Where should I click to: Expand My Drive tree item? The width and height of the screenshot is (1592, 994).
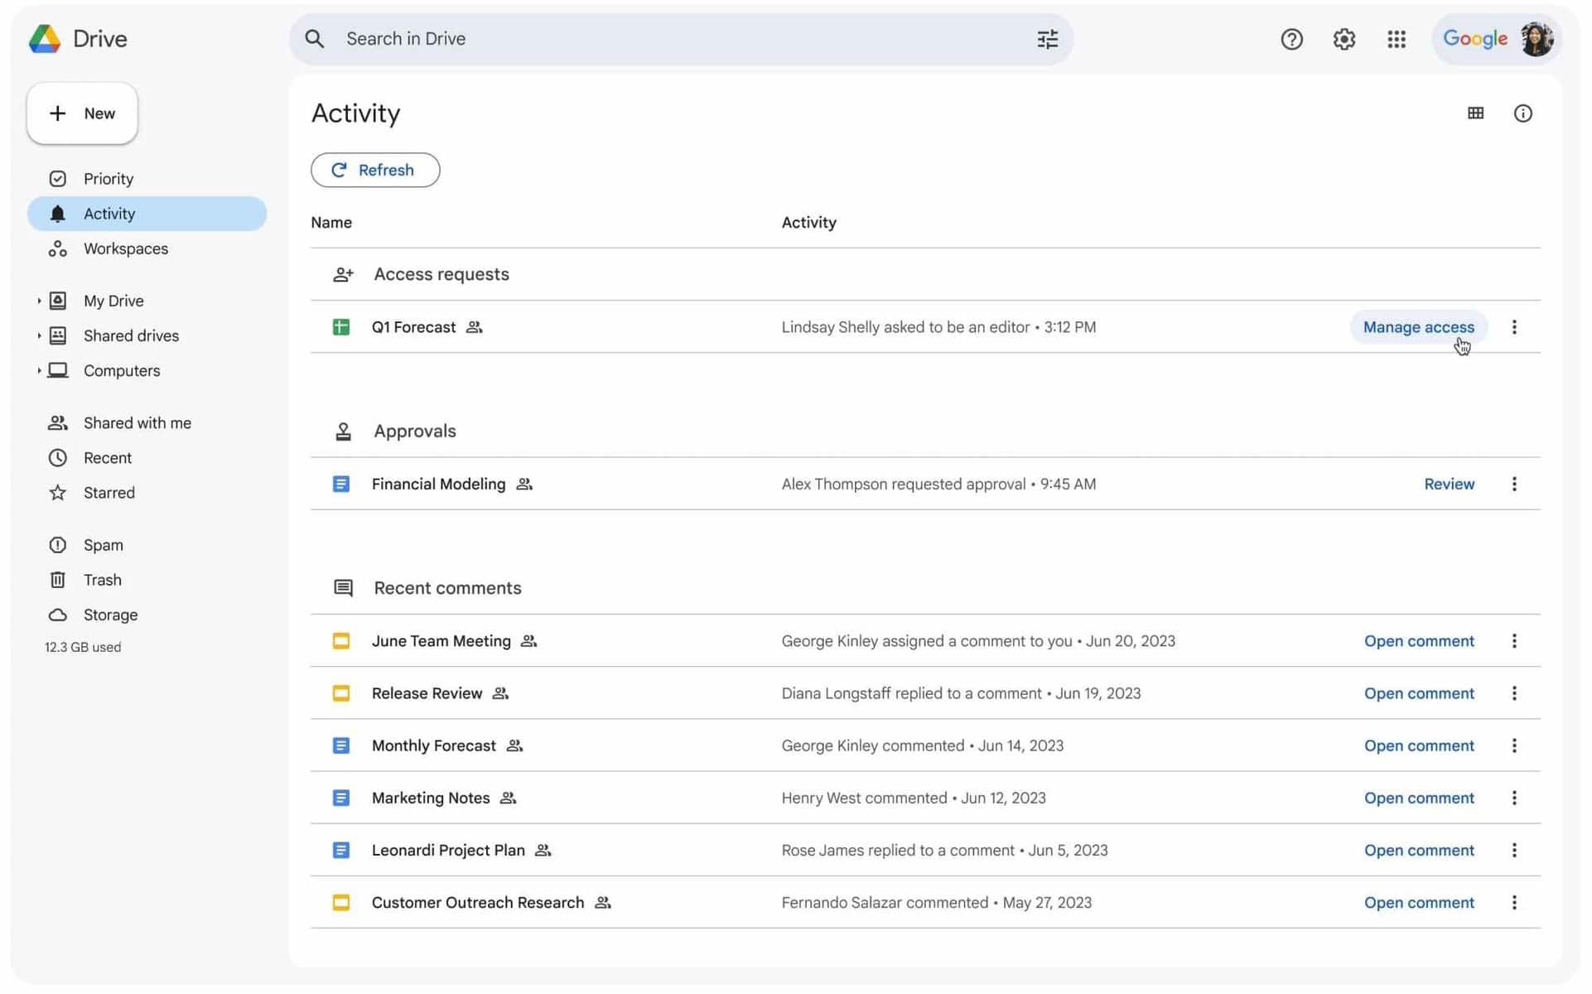(x=36, y=300)
